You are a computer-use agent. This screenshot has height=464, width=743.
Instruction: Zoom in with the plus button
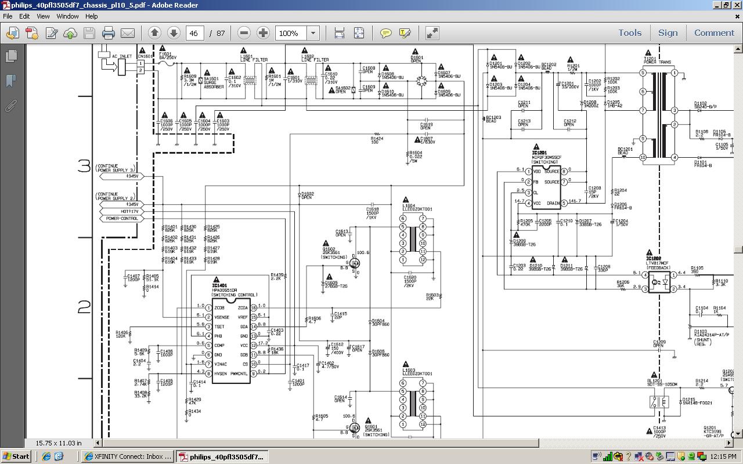[x=263, y=33]
